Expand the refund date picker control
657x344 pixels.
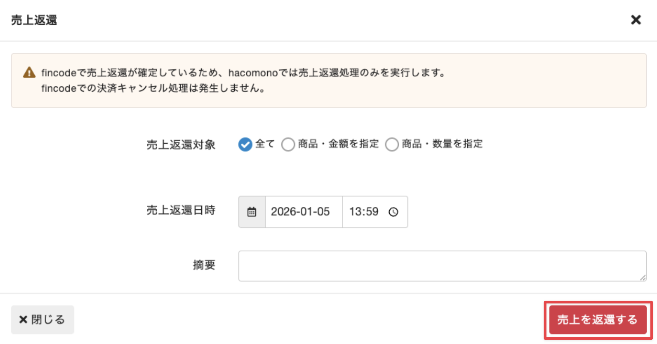click(252, 211)
